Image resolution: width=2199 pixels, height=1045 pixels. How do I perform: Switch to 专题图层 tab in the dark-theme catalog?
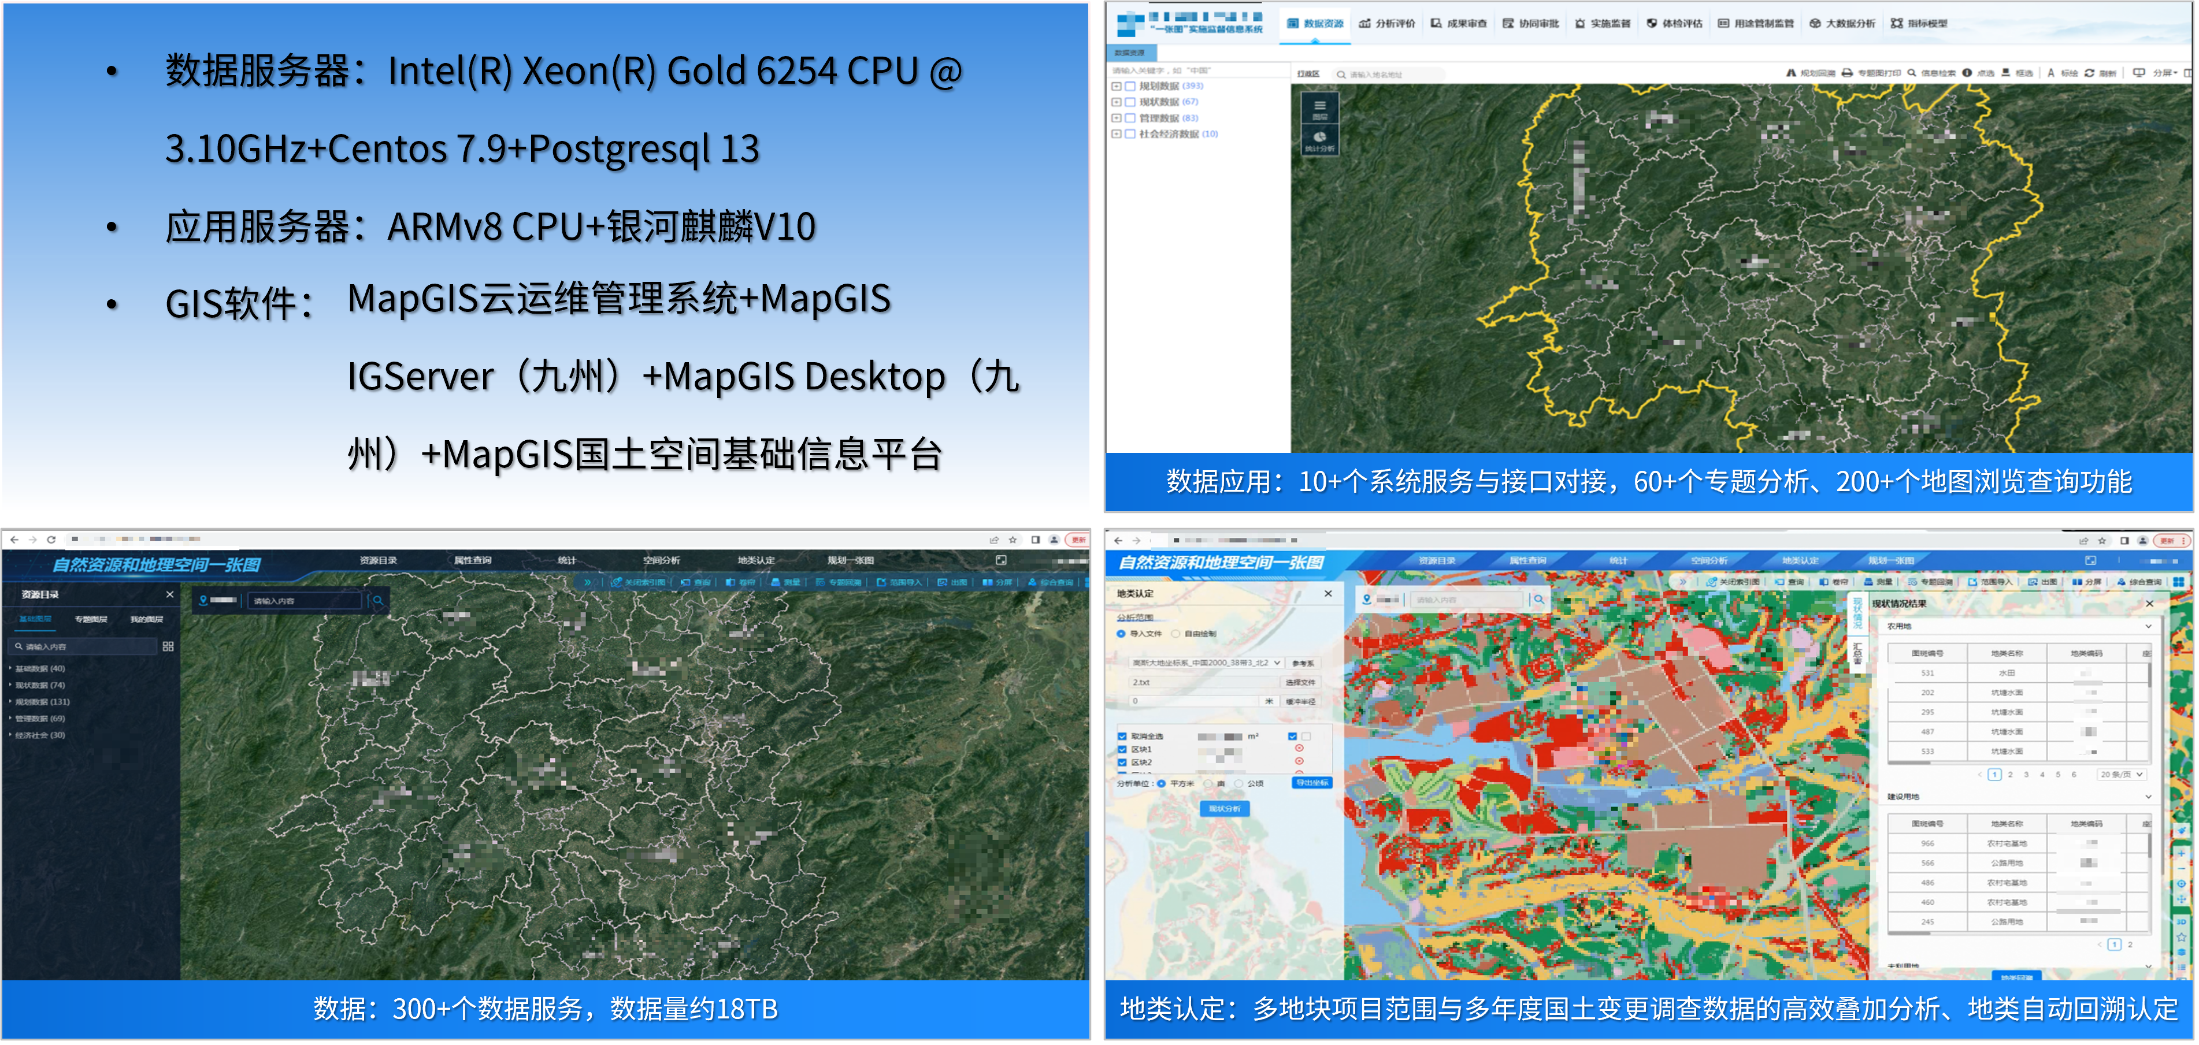pyautogui.click(x=91, y=619)
